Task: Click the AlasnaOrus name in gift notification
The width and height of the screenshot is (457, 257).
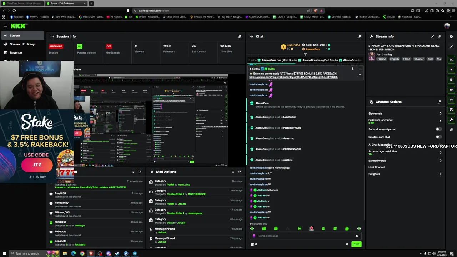Action: point(262,103)
